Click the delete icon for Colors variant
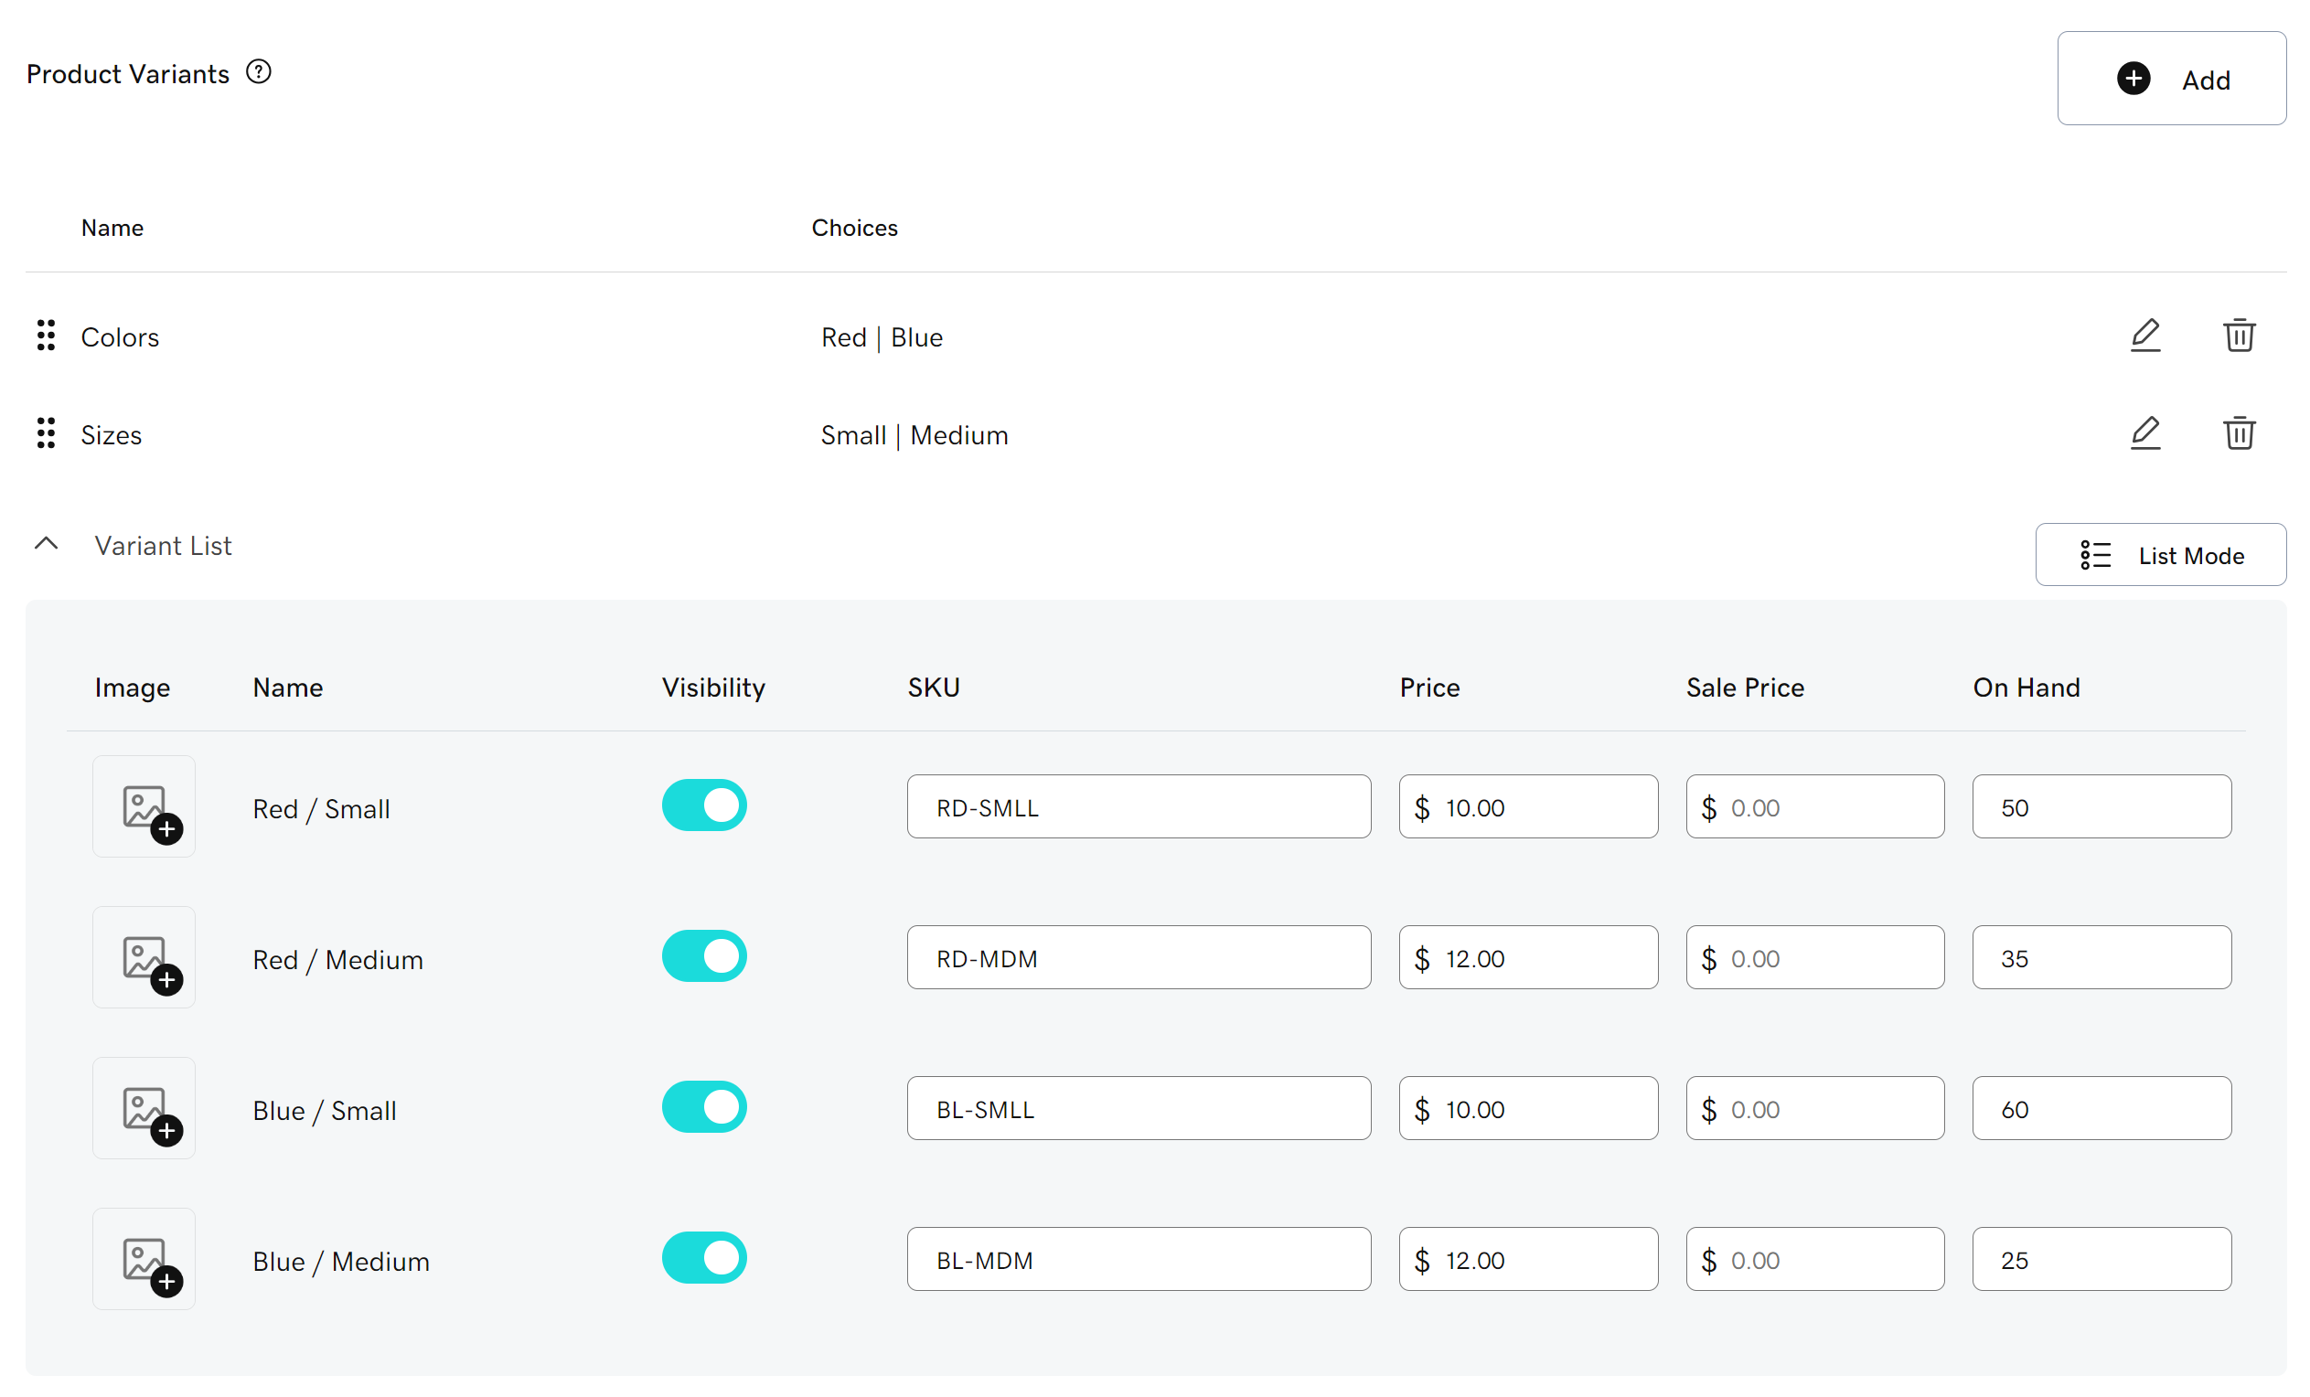Screen dimensions: 2310x1397 [2239, 336]
